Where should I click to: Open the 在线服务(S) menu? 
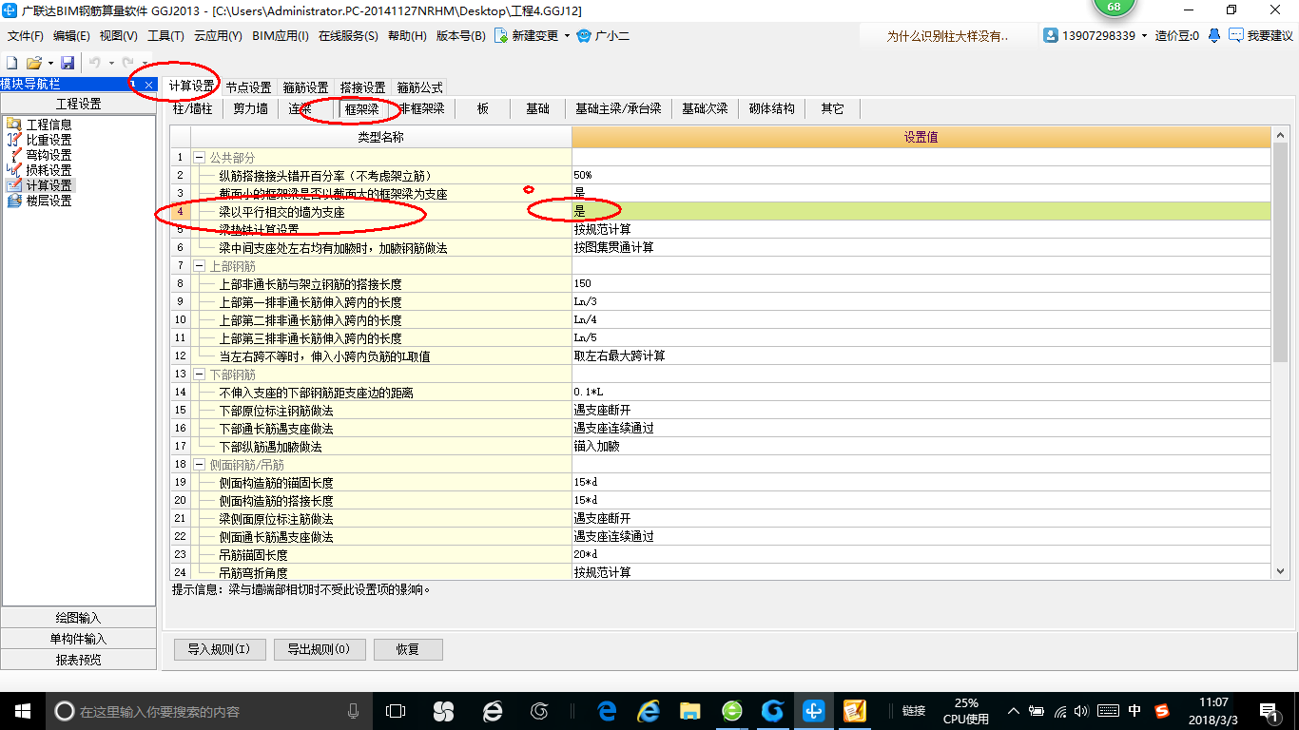349,36
